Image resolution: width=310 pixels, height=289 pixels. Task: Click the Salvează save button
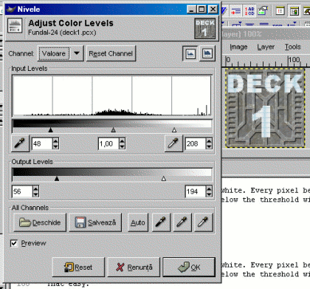click(x=95, y=222)
